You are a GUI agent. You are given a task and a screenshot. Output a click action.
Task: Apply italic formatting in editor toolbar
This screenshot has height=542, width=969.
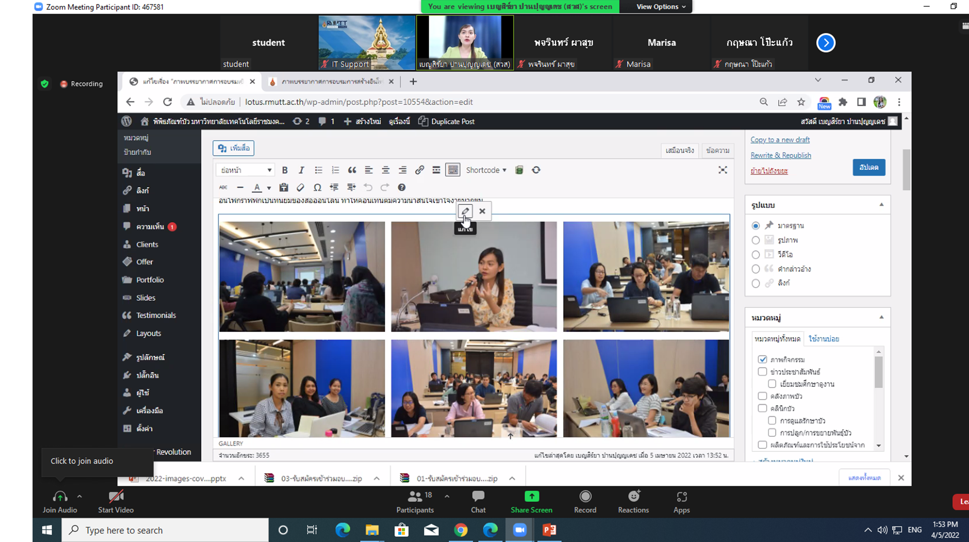point(301,170)
